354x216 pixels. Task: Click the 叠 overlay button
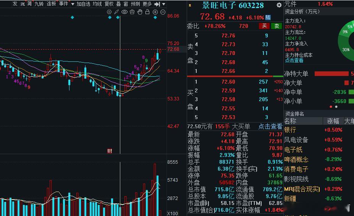click(118, 4)
